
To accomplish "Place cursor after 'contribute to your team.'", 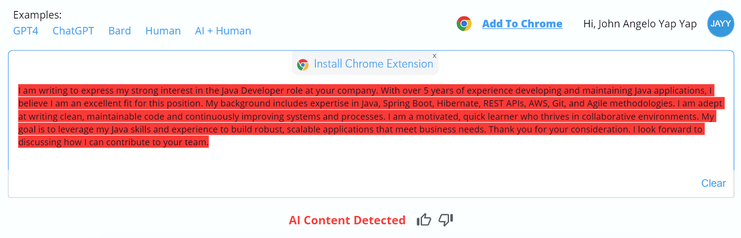I will pos(208,142).
